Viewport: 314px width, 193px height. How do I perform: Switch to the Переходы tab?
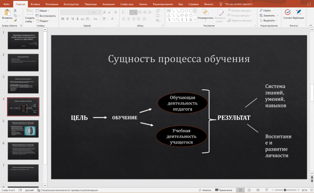click(x=91, y=4)
